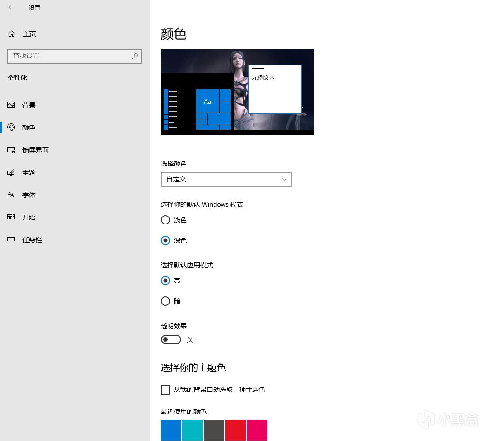The image size is (493, 441).
Task: Click the 颜色 palette icon
Action: tap(11, 127)
